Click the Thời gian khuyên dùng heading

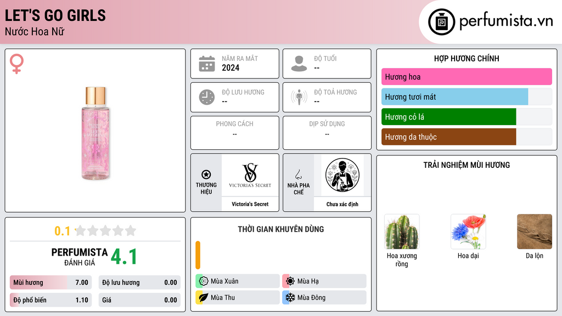[x=281, y=229]
